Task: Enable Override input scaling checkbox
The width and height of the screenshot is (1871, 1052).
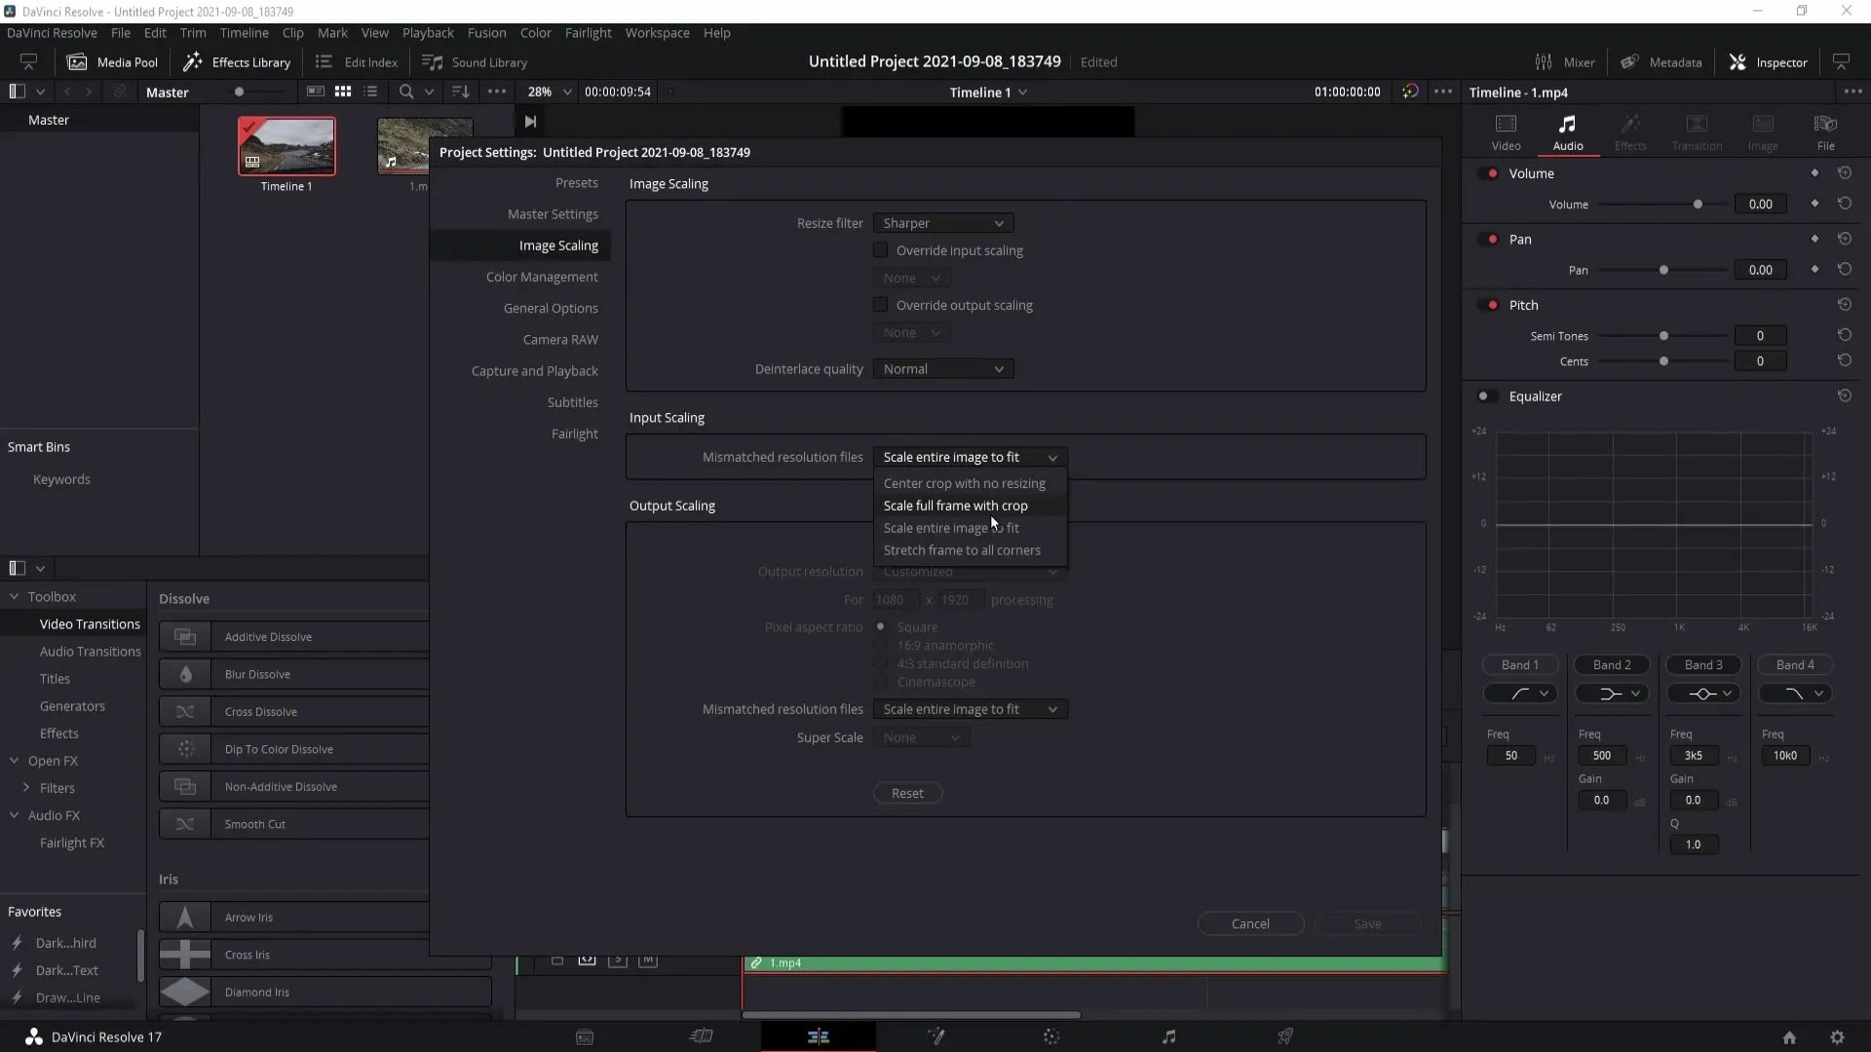Action: coord(881,250)
